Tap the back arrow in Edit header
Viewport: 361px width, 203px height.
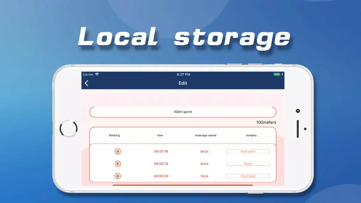pyautogui.click(x=86, y=83)
